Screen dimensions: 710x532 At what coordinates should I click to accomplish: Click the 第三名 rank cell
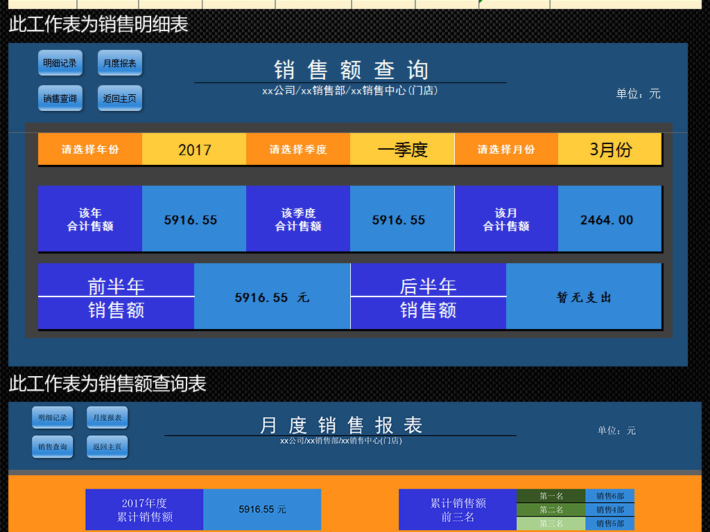click(x=551, y=524)
